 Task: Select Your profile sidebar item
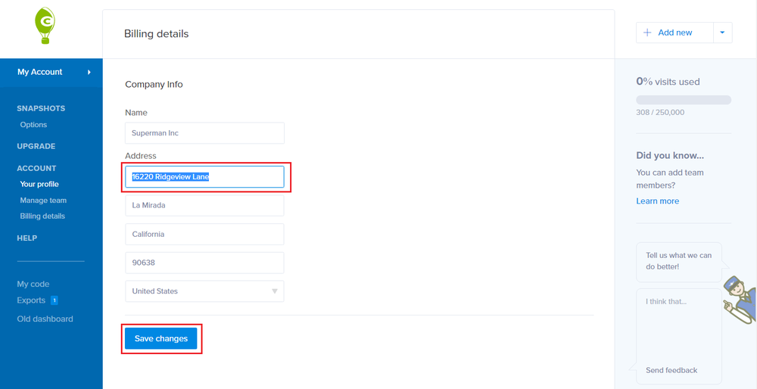39,185
